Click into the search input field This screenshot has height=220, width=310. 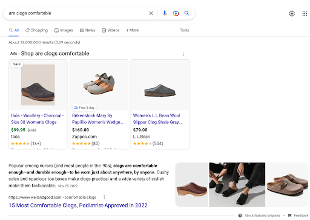[x=77, y=13]
